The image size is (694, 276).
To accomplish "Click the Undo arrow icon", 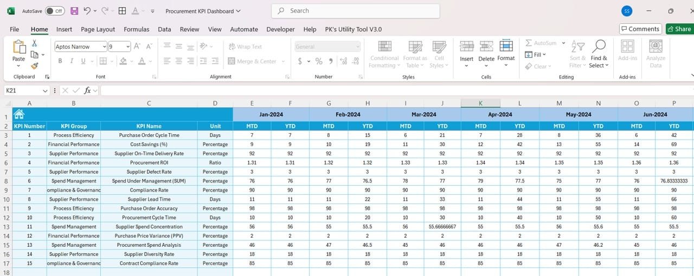I will click(x=87, y=11).
